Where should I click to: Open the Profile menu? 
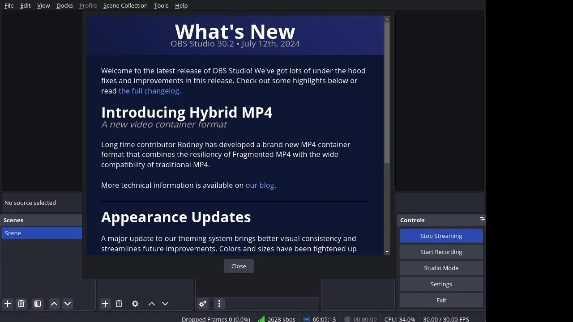coord(88,5)
